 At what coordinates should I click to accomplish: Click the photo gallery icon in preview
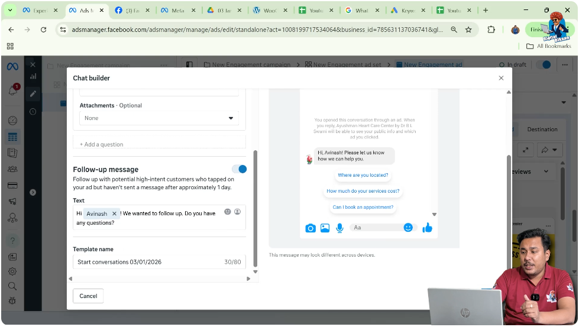(x=325, y=228)
